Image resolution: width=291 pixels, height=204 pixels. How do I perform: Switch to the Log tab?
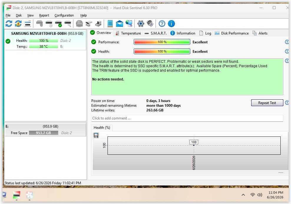tap(205, 33)
